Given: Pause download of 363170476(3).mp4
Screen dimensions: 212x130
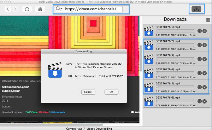Looking at the screenshot, I should click(x=200, y=59).
